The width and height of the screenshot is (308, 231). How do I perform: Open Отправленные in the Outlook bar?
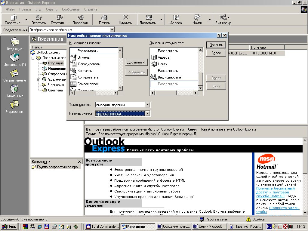coord(14,75)
